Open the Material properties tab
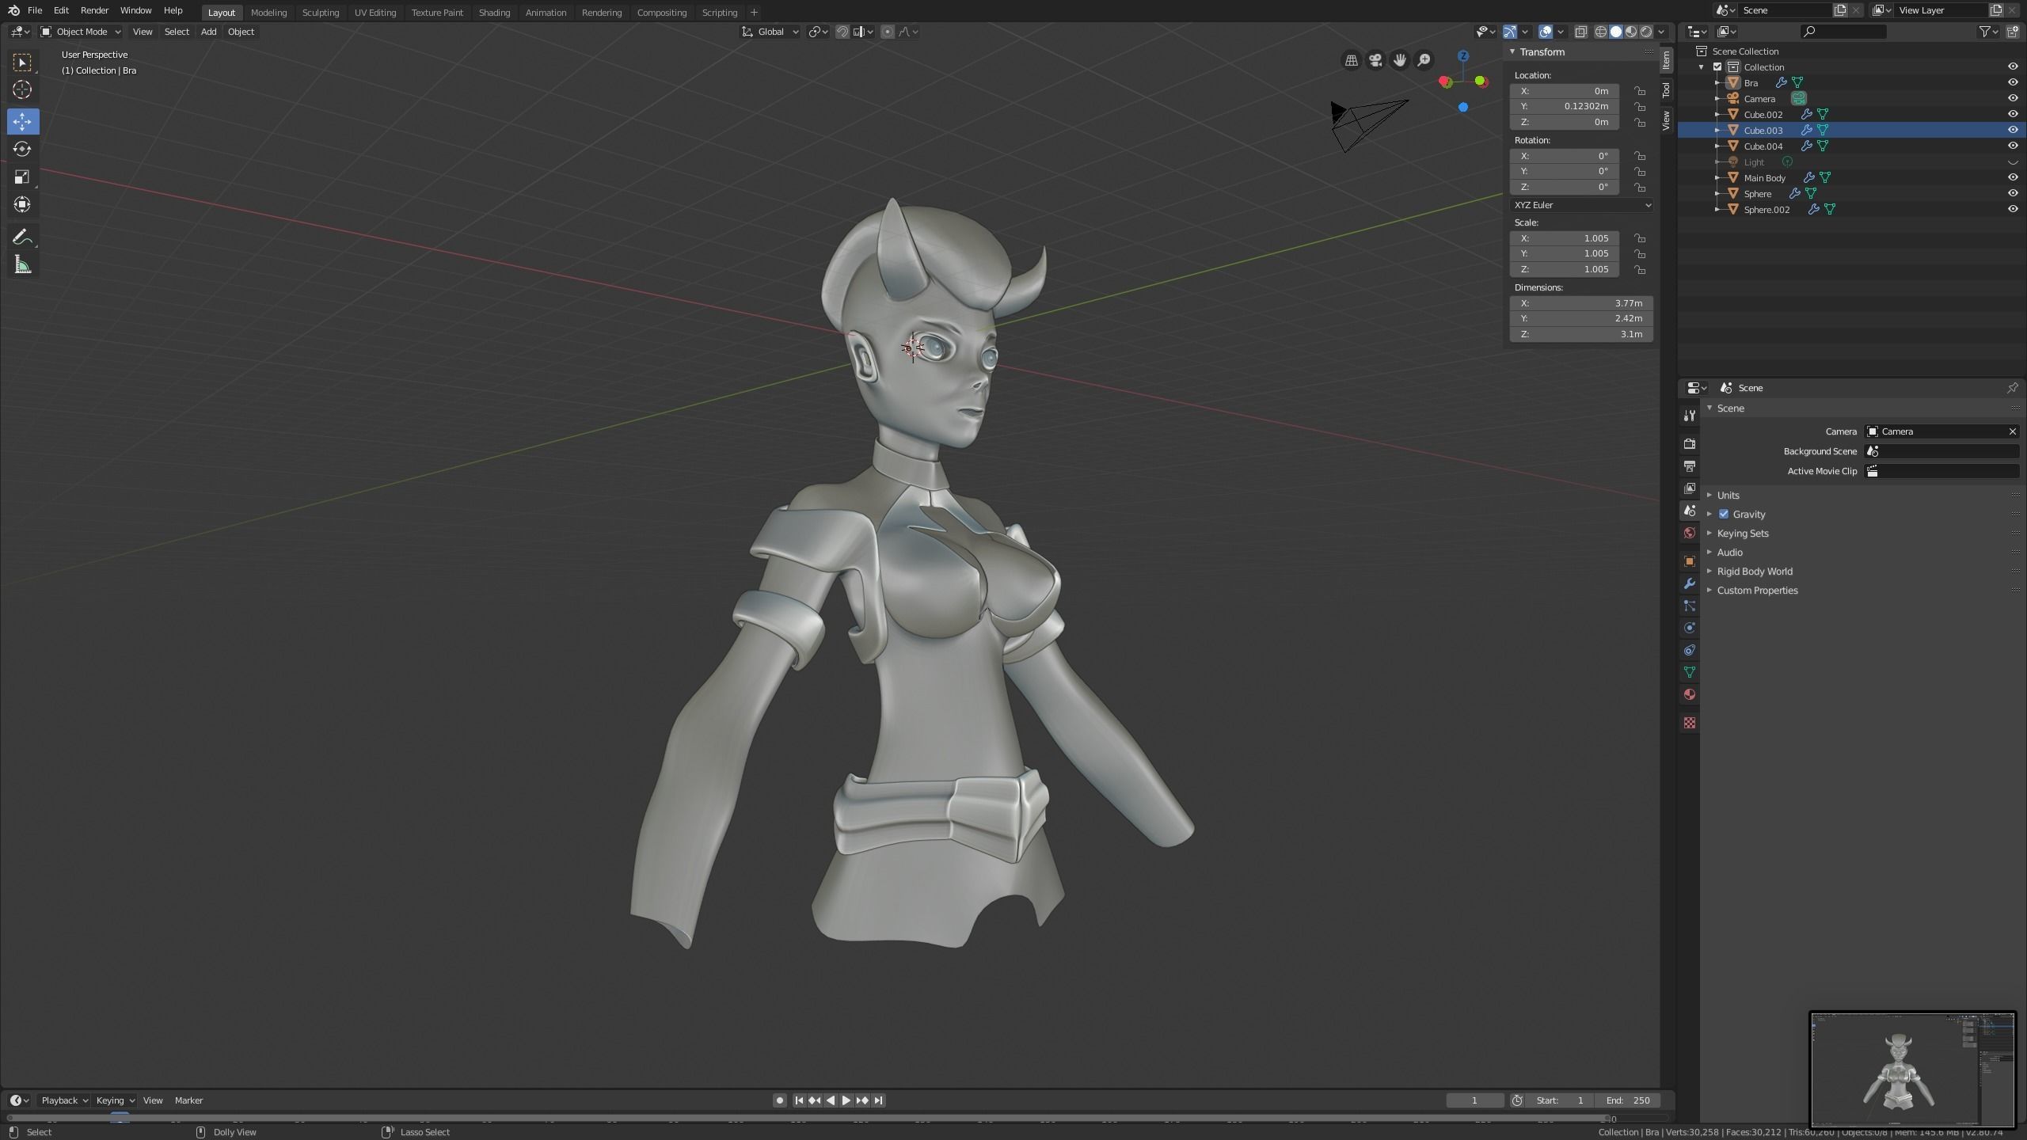The width and height of the screenshot is (2027, 1140). click(1690, 694)
